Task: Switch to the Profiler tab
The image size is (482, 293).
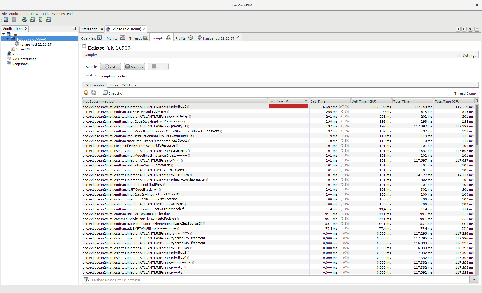Action: click(x=184, y=38)
